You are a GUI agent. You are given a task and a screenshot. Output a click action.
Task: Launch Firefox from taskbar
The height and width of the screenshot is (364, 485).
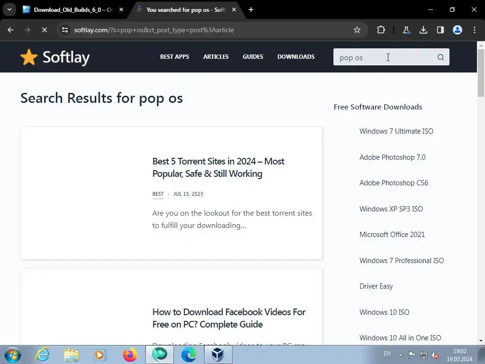pyautogui.click(x=130, y=355)
